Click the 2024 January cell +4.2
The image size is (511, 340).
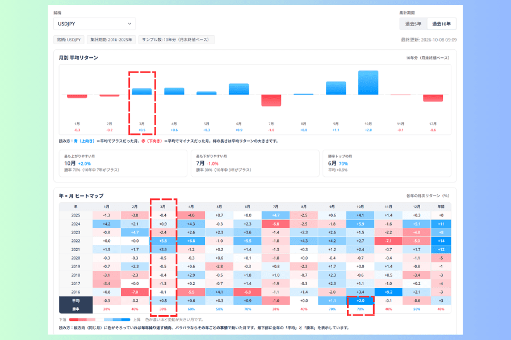(107, 224)
